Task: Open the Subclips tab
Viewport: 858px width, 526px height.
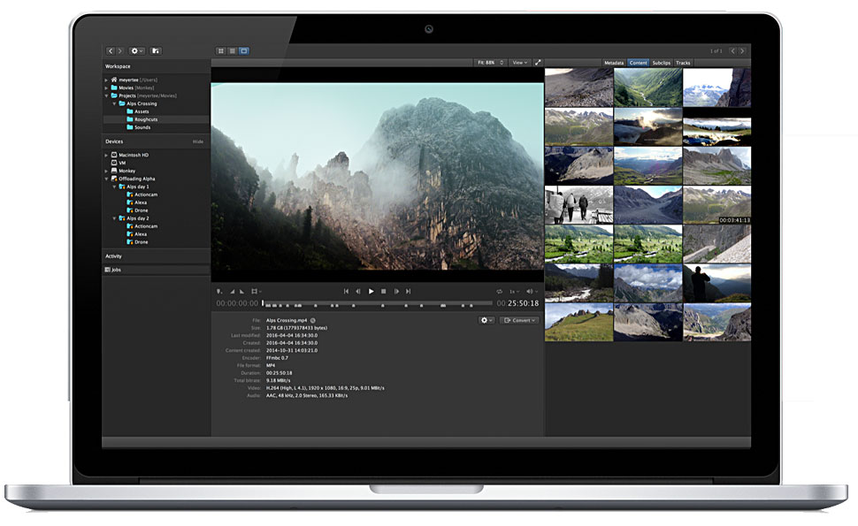Action: (x=662, y=63)
